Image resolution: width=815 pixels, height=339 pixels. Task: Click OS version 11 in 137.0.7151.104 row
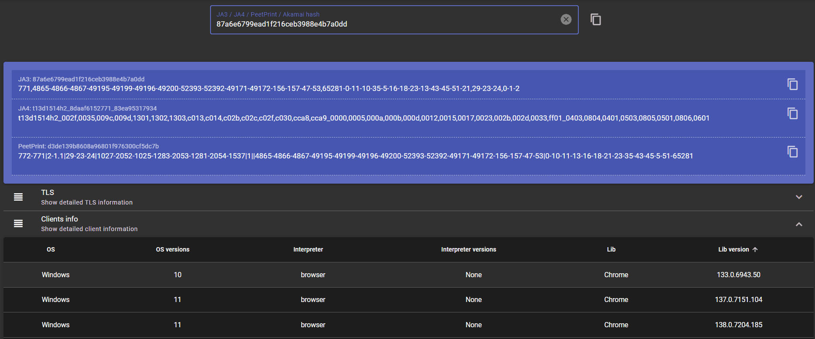(x=177, y=299)
